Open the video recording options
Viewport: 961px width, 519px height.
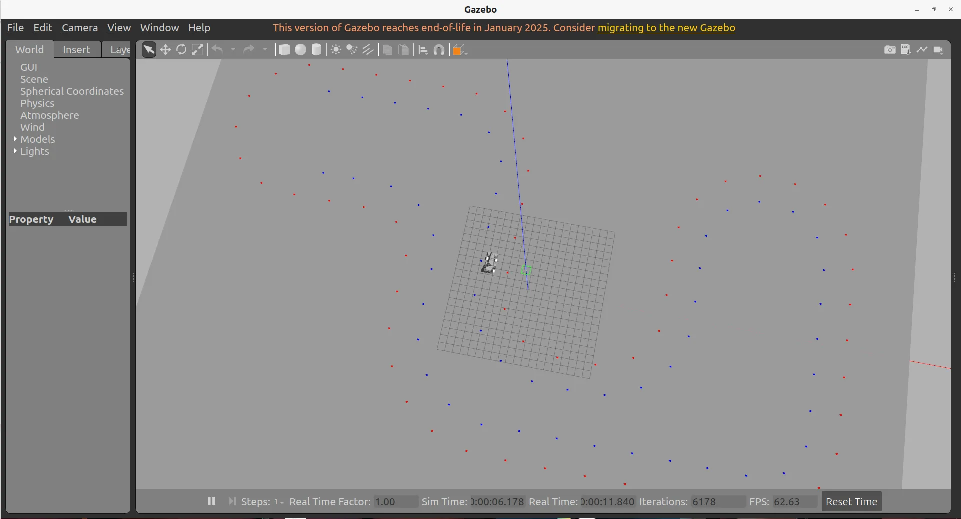[939, 50]
